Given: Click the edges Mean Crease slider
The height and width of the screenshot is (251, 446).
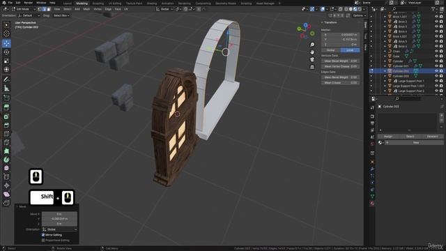Looking at the screenshot, I should (341, 83).
